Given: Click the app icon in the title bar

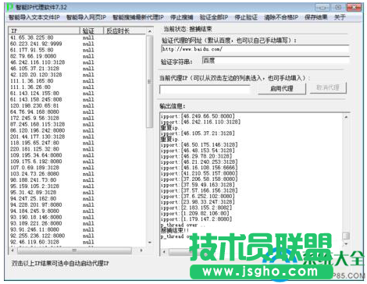Looking at the screenshot, I should (9, 7).
